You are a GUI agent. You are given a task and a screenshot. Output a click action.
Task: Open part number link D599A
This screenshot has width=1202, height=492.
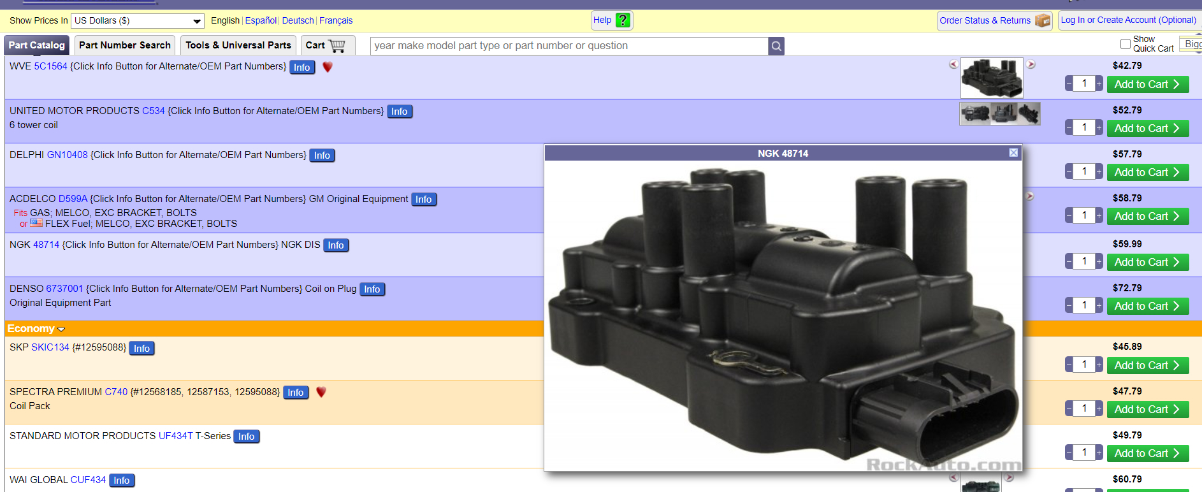coord(73,199)
